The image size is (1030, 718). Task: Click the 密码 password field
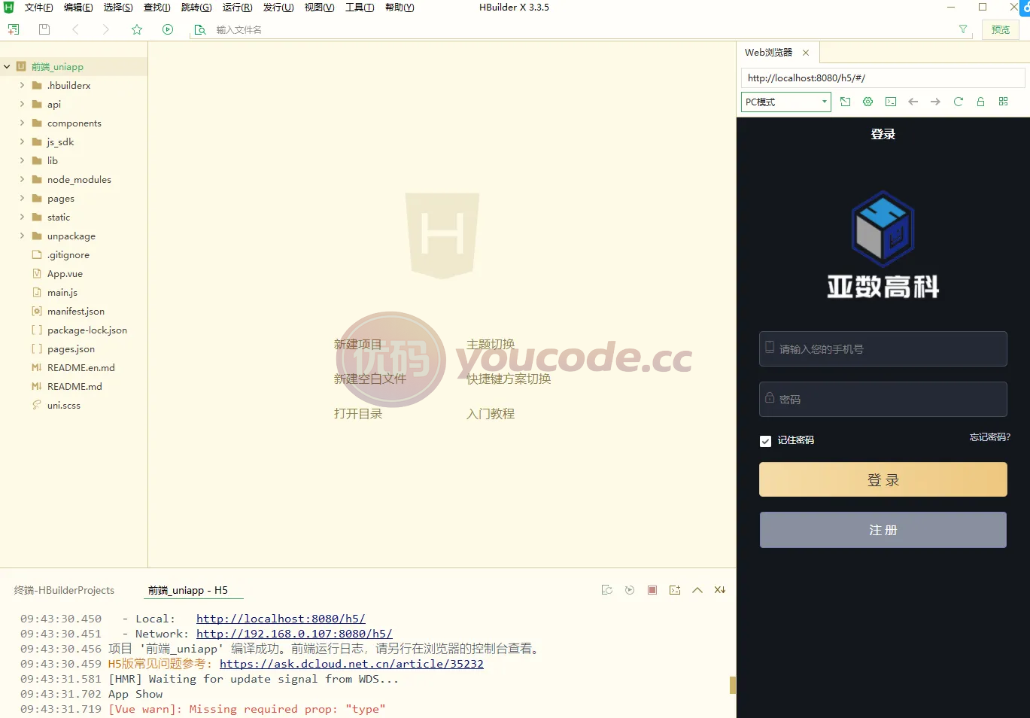[x=883, y=399]
